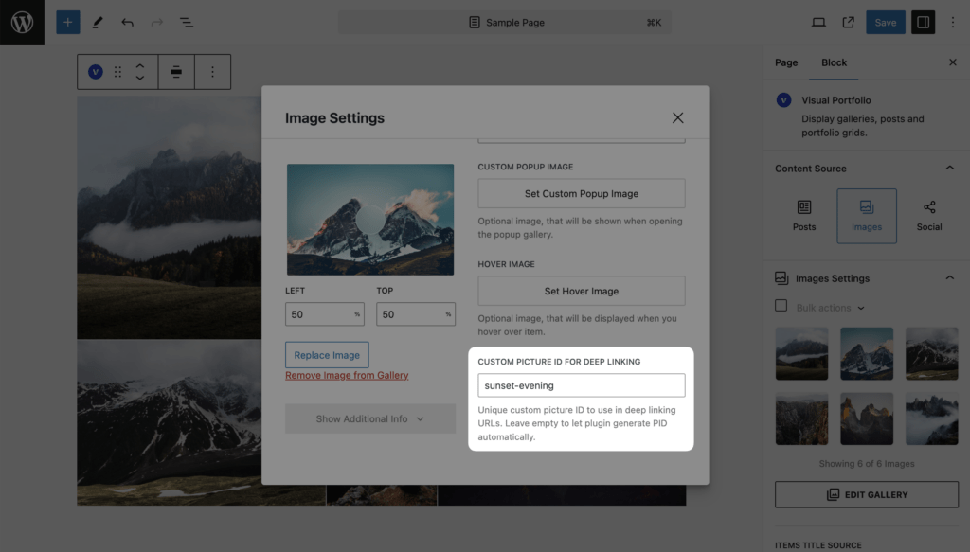Choose Posts as content source

click(804, 216)
